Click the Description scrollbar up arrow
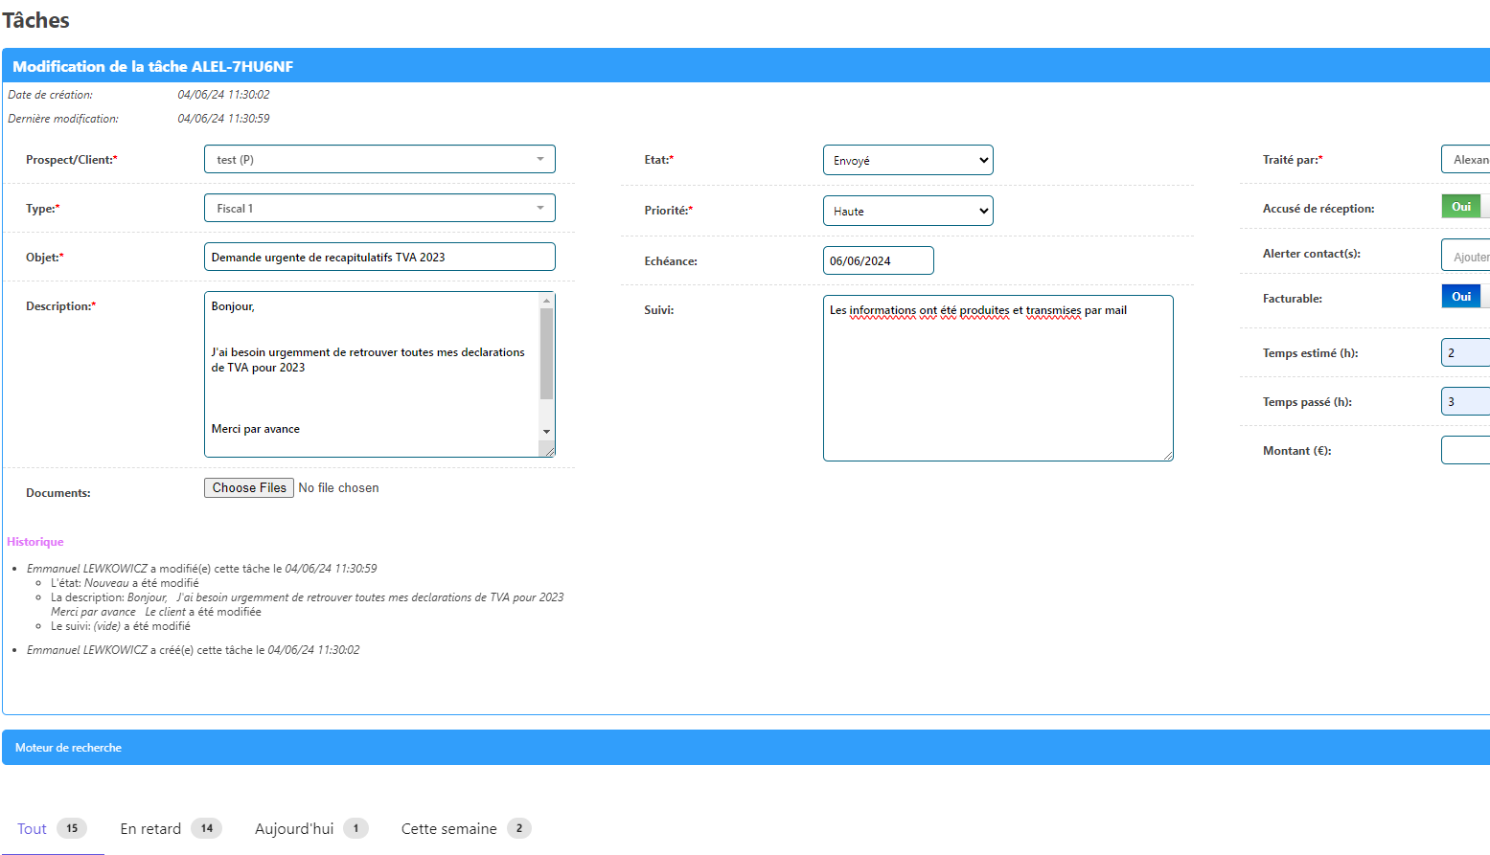Image resolution: width=1490 pixels, height=855 pixels. [x=547, y=301]
